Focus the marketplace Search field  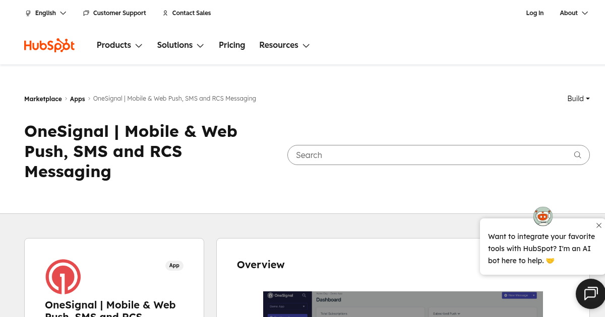coord(439,155)
